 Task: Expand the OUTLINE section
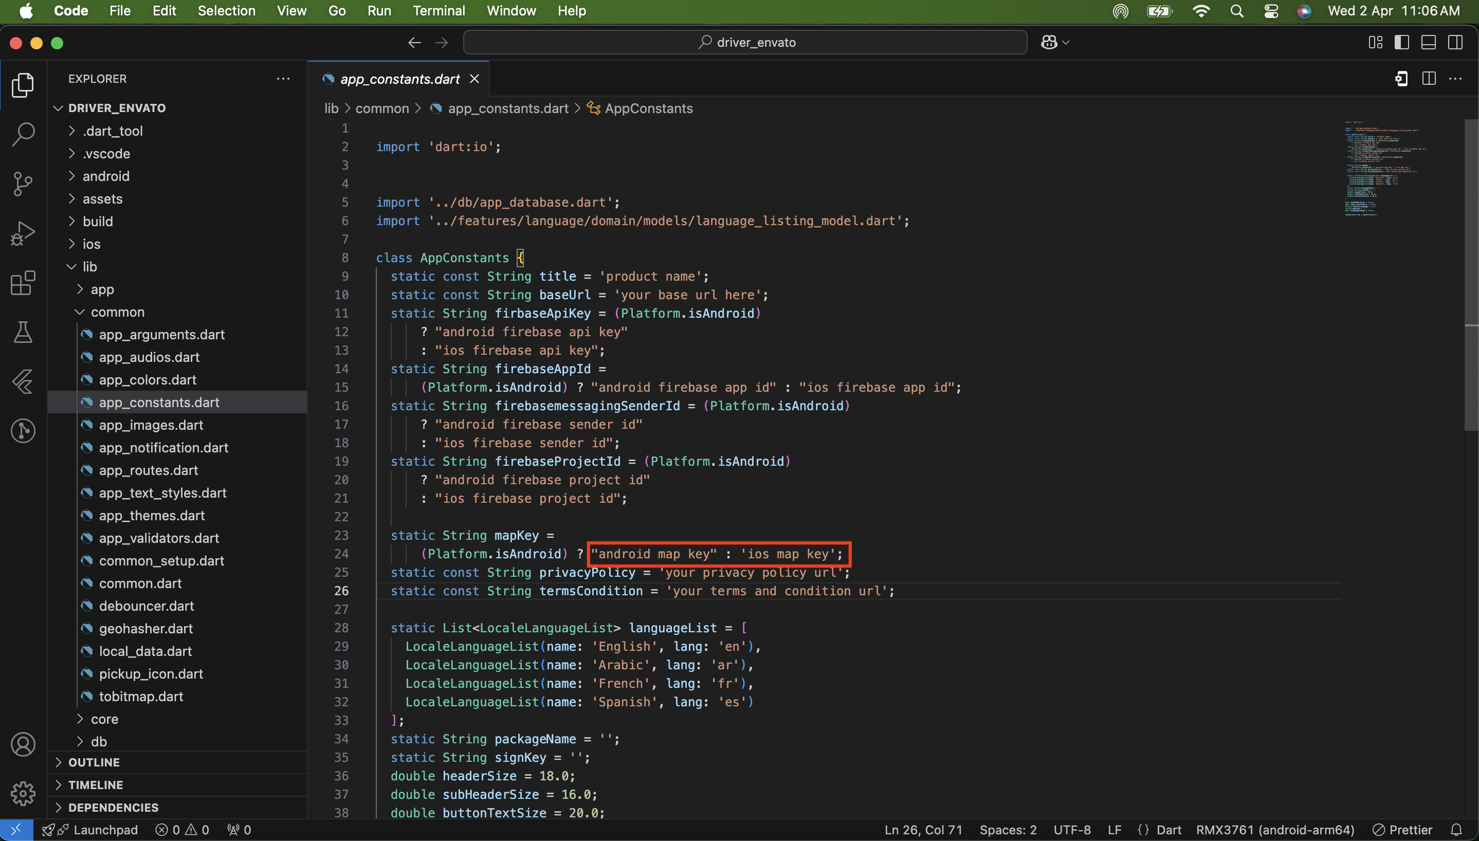94,762
